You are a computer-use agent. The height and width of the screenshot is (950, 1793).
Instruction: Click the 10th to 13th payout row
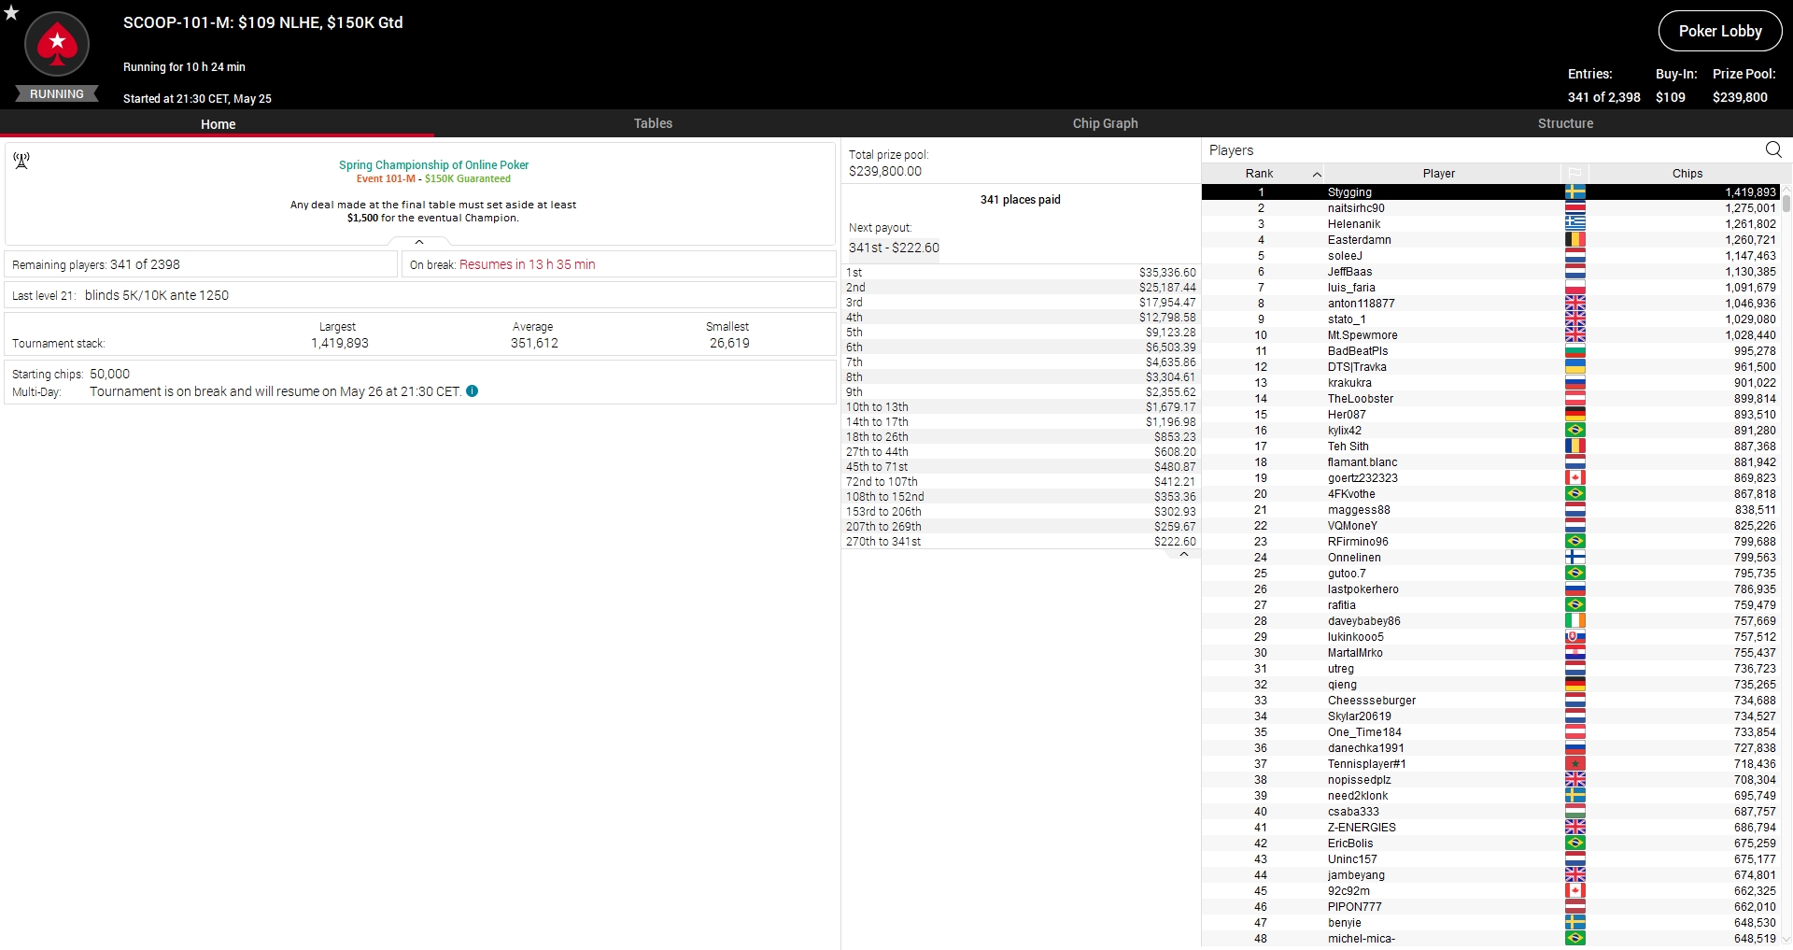click(x=1021, y=407)
